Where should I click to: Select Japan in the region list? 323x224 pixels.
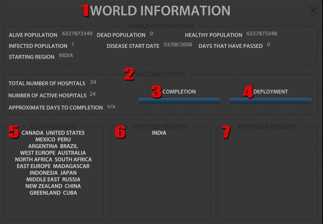[68, 173]
